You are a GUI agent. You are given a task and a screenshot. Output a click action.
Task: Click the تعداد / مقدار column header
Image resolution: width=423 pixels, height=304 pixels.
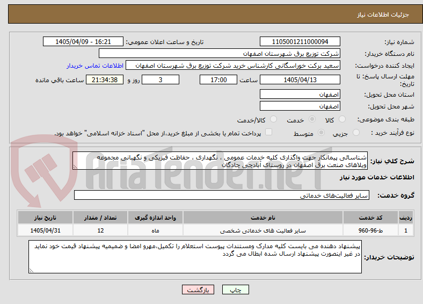(100, 218)
